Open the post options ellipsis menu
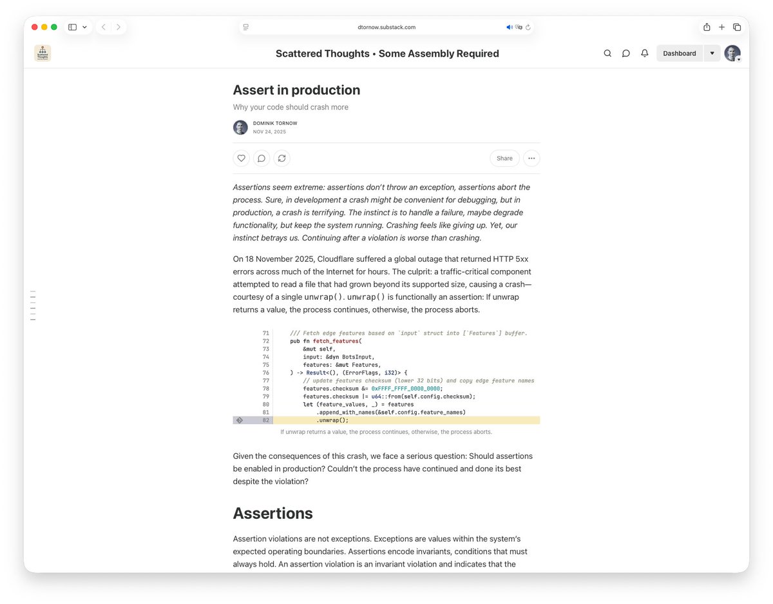 coord(531,158)
